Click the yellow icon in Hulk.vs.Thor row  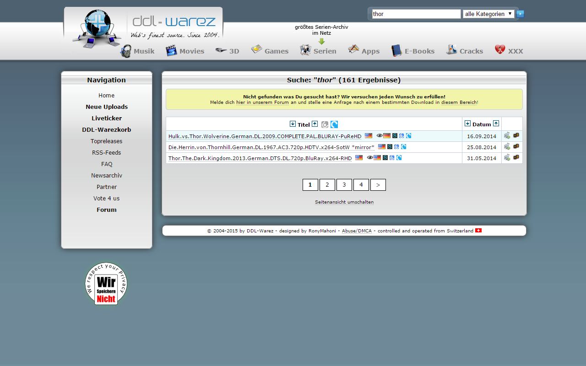516,135
